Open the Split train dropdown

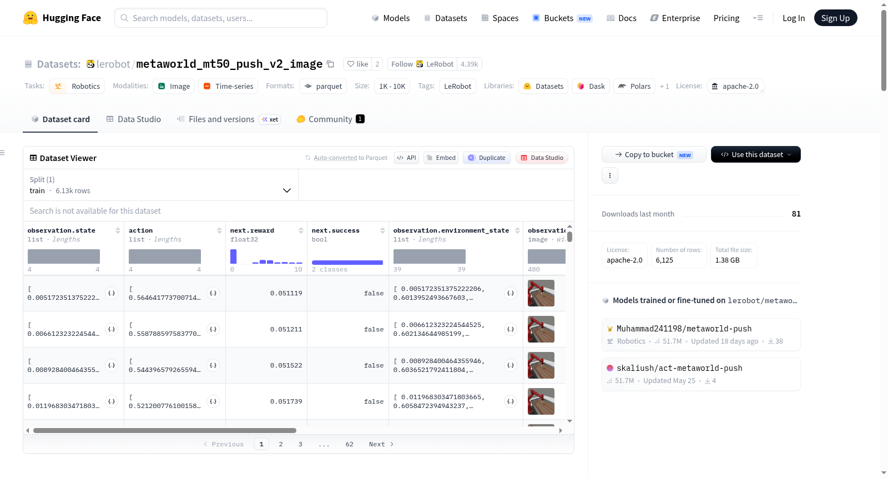(161, 185)
